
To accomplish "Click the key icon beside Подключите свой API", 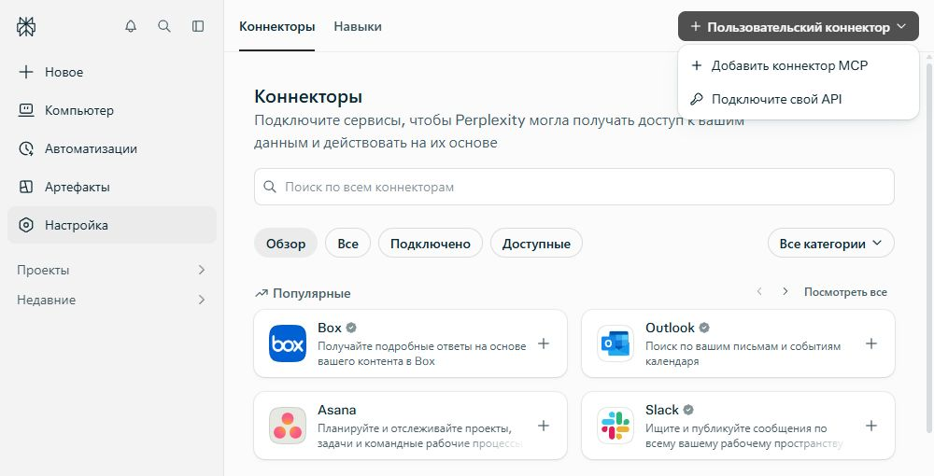I will coord(697,99).
